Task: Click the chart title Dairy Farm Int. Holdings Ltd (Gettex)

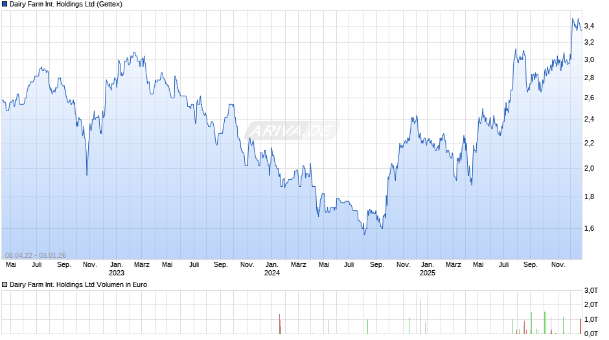Action: [x=66, y=5]
